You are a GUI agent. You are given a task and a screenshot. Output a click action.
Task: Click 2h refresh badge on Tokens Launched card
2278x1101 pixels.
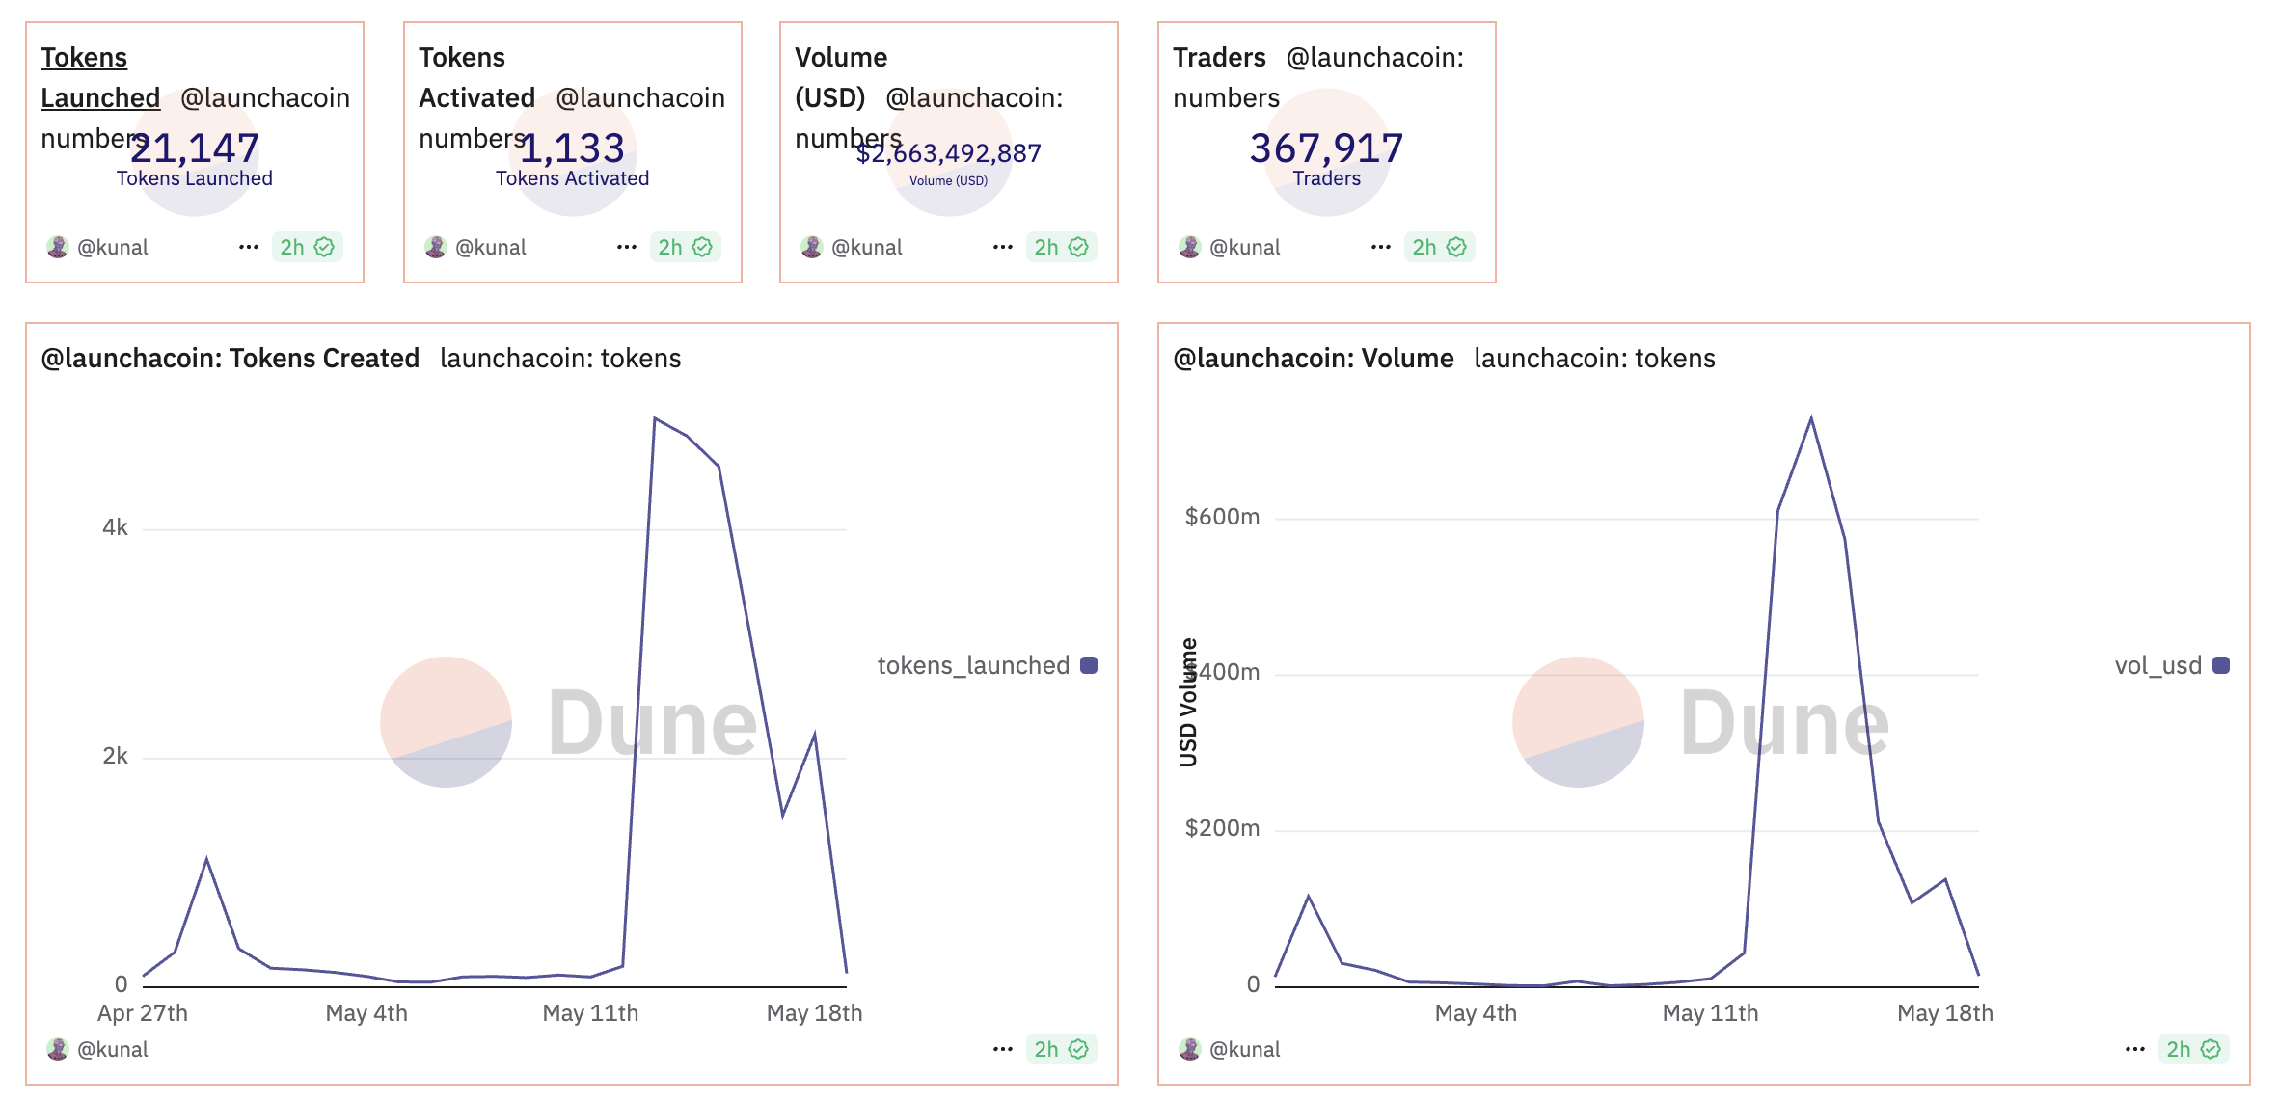coord(307,247)
